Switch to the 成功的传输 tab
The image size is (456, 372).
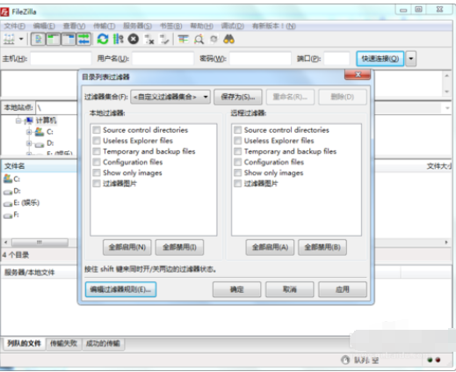(x=103, y=343)
